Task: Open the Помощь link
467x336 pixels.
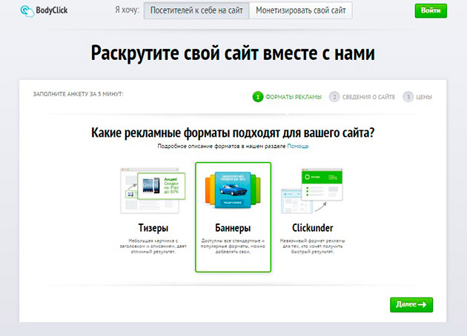Action: pos(297,146)
